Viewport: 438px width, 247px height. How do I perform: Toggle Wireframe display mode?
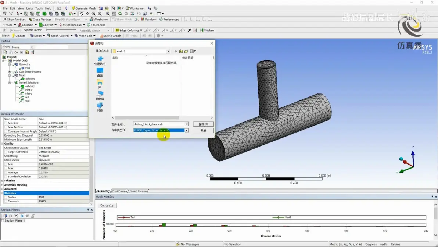click(98, 19)
